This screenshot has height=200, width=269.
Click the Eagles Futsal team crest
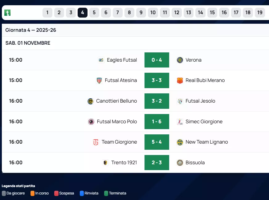pos(101,60)
